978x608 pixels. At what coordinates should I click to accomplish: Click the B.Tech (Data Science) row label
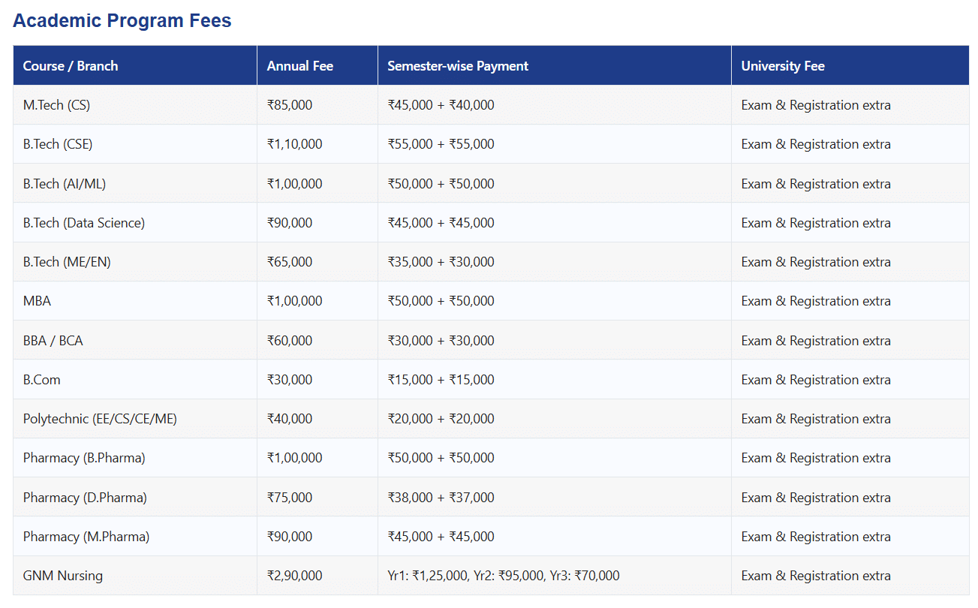83,223
